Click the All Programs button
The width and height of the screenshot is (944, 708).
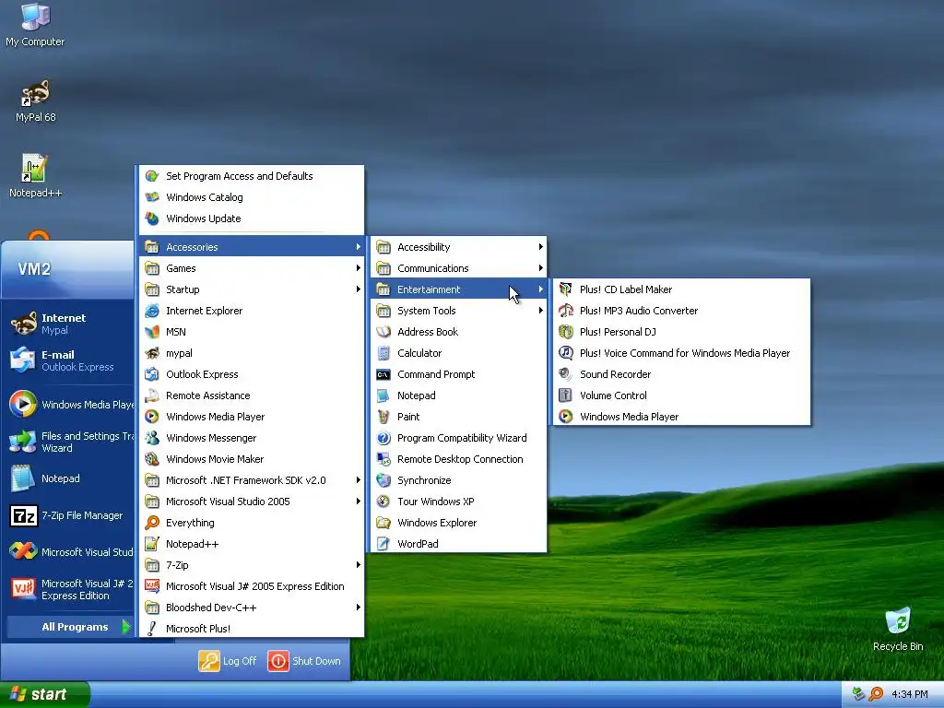[x=70, y=627]
